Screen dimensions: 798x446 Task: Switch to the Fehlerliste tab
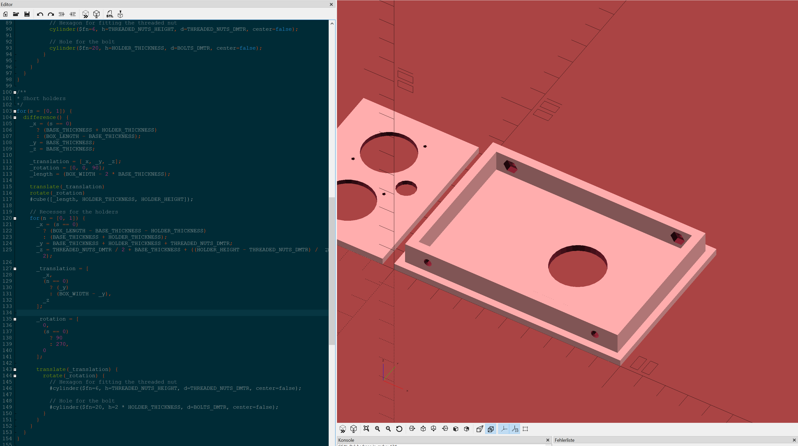click(564, 440)
